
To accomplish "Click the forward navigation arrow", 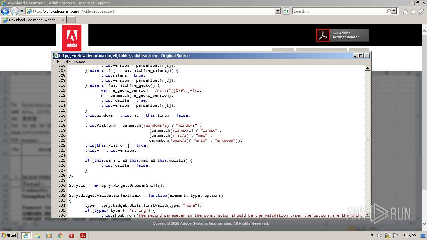I will tap(14, 11).
